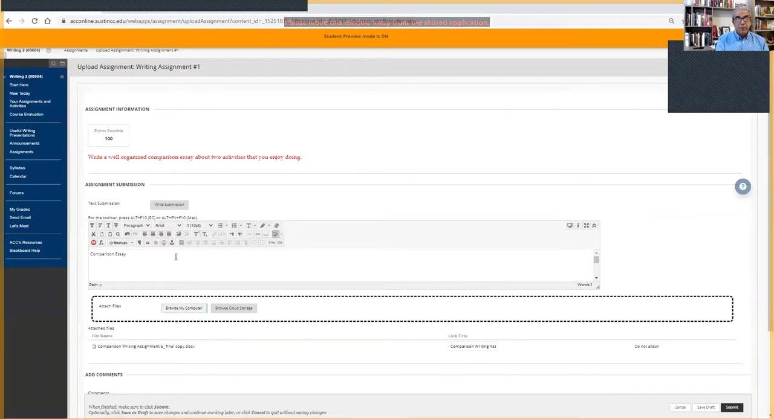Toggle show nonprinting characters pilcrow
Viewport: 774px width, 419px height.
pyautogui.click(x=139, y=243)
